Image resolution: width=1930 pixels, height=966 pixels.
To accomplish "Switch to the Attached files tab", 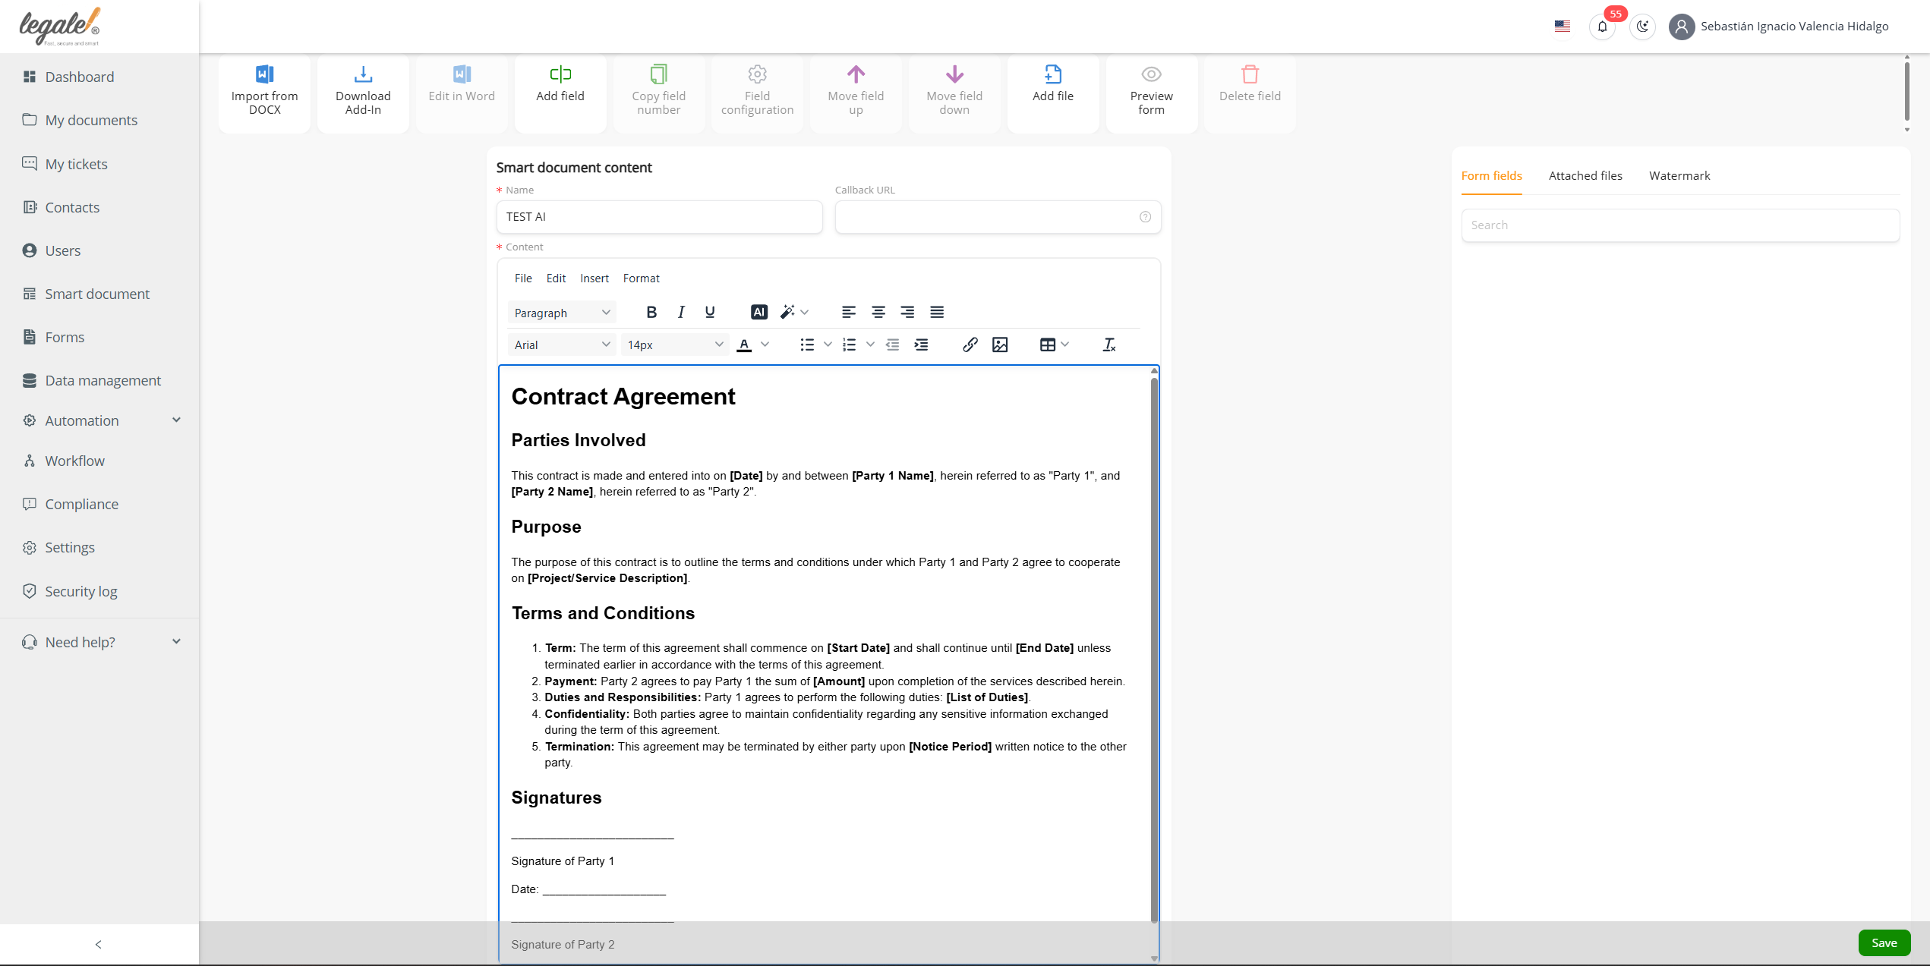I will 1585,176.
